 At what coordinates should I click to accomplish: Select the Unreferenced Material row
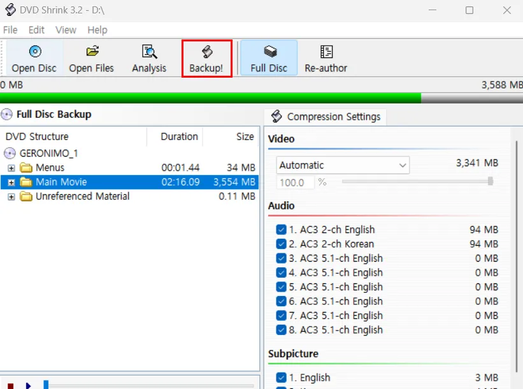pyautogui.click(x=129, y=196)
